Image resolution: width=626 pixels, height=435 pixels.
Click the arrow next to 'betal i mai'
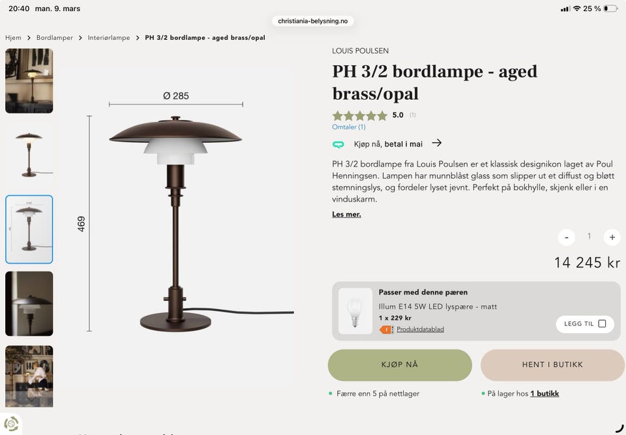[437, 143]
